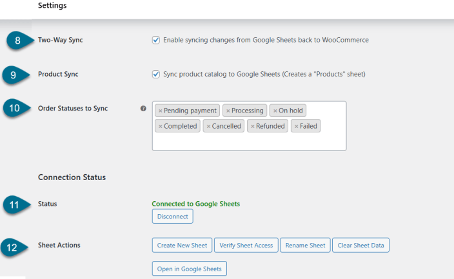Viewport: 454px width, 279px height.
Task: Remove the Failed status tag
Action: tap(296, 127)
